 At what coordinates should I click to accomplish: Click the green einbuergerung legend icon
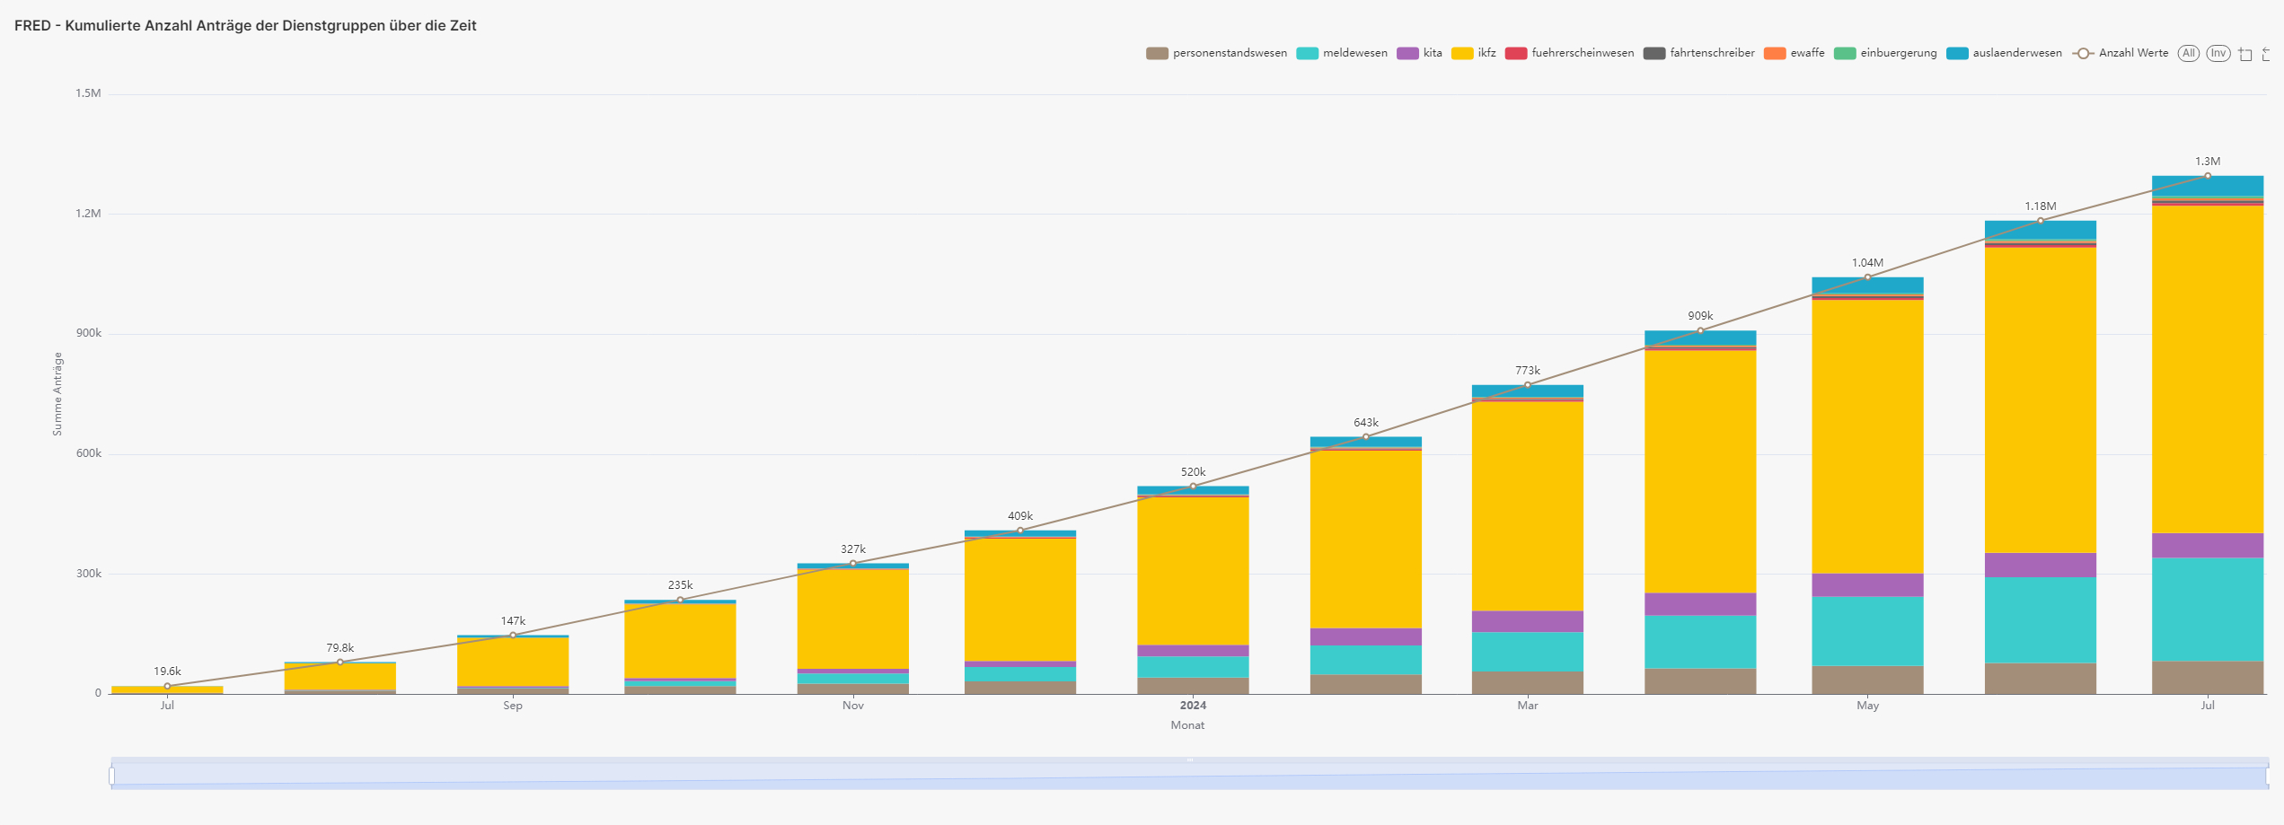coord(1845,54)
